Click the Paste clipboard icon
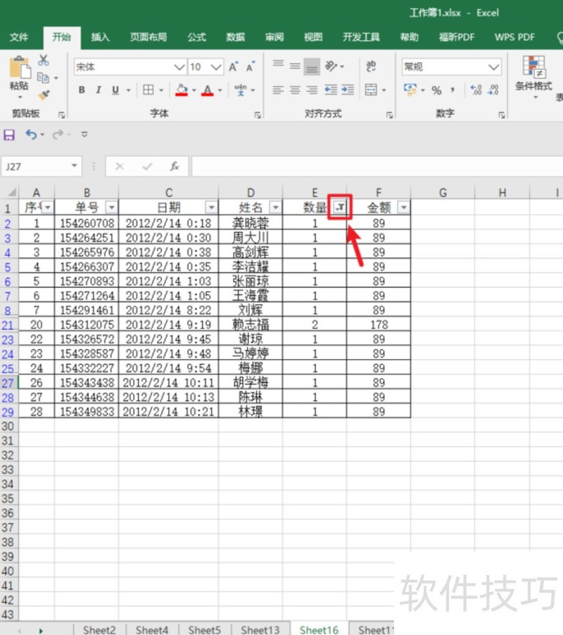Screen dimensions: 563x635 point(19,67)
